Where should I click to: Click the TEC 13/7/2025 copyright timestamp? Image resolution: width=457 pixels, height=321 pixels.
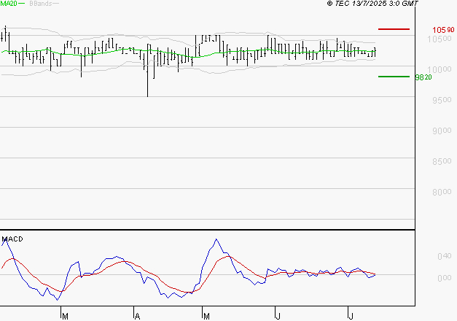372,4
